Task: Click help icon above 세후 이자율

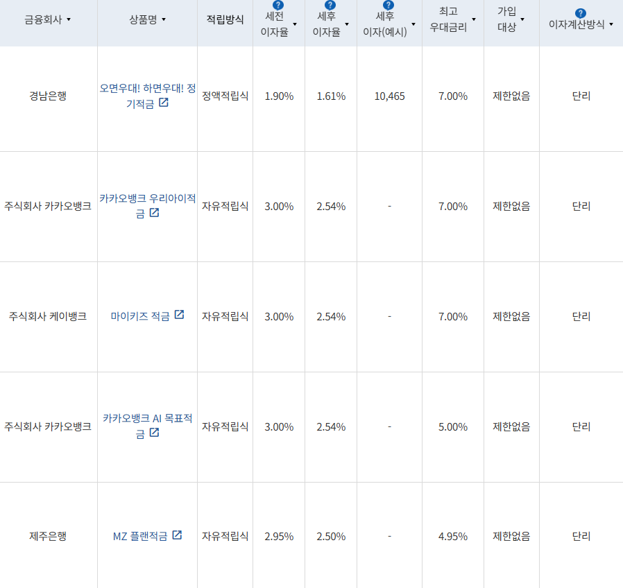Action: [330, 5]
